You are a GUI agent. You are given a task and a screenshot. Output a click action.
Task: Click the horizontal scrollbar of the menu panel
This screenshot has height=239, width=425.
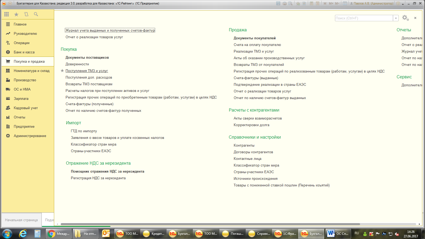(x=210, y=224)
